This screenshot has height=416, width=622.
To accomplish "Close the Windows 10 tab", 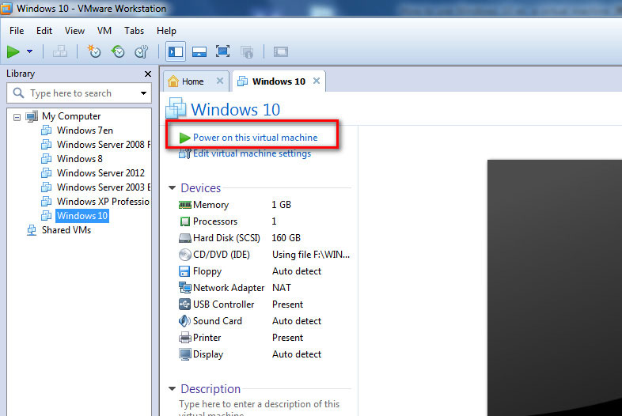I will [x=317, y=81].
